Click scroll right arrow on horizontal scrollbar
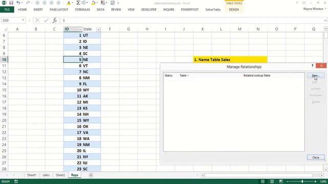 pos(322,175)
